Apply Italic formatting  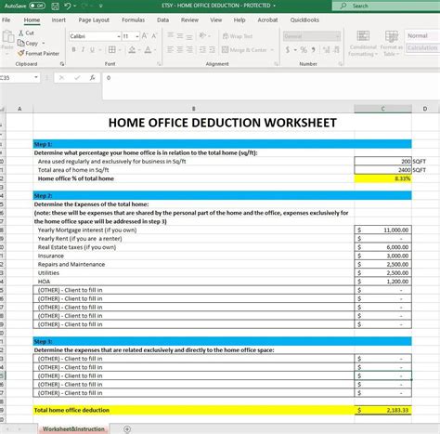(83, 49)
